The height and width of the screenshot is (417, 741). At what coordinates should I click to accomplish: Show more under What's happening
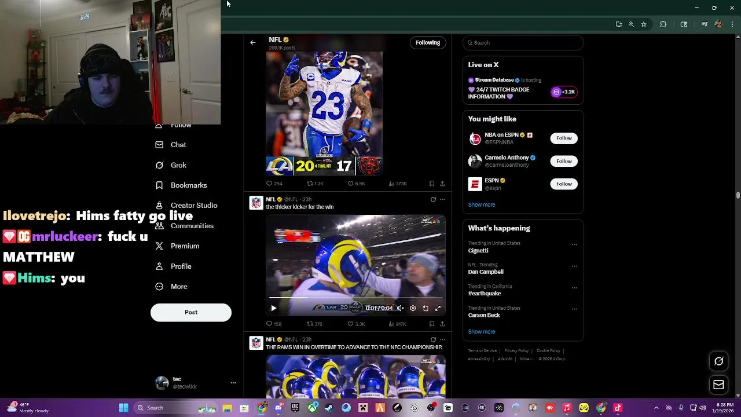(482, 332)
